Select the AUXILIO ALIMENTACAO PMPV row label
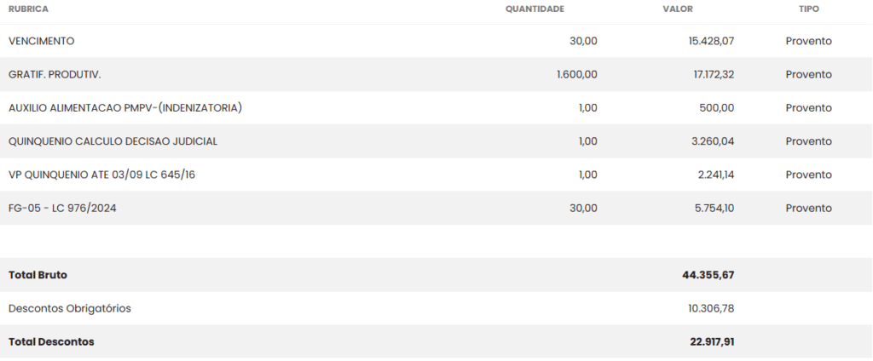 (x=125, y=108)
